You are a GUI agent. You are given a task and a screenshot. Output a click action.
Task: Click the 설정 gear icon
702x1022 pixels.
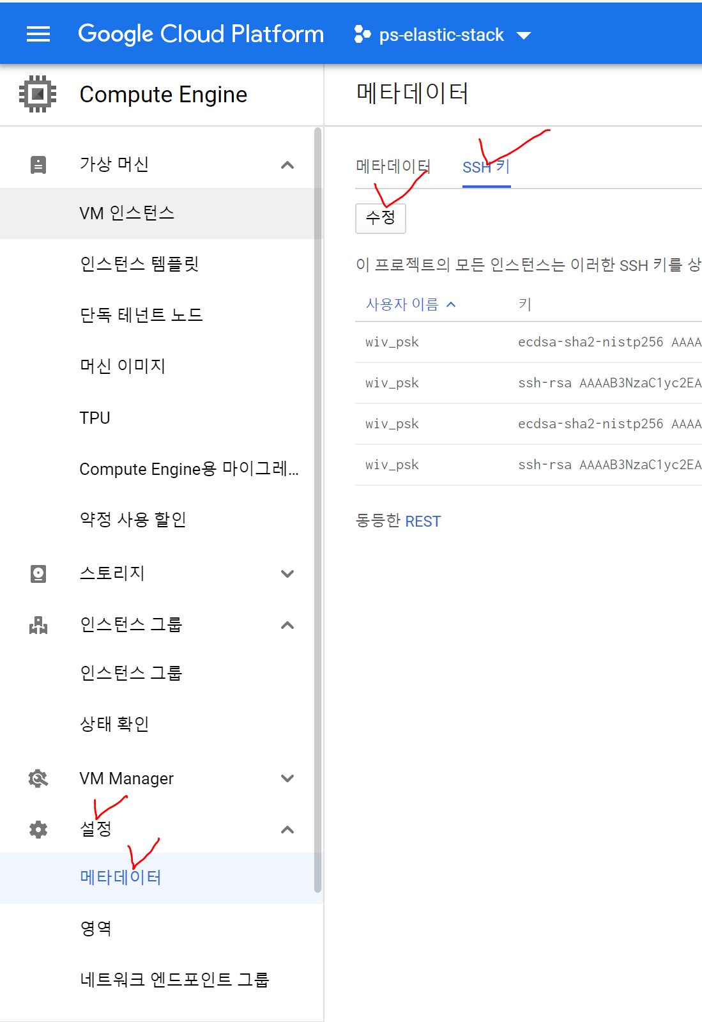(x=38, y=829)
